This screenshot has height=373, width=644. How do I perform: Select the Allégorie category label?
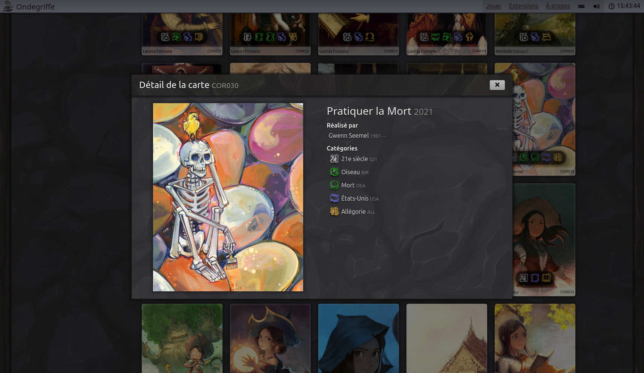[353, 212]
